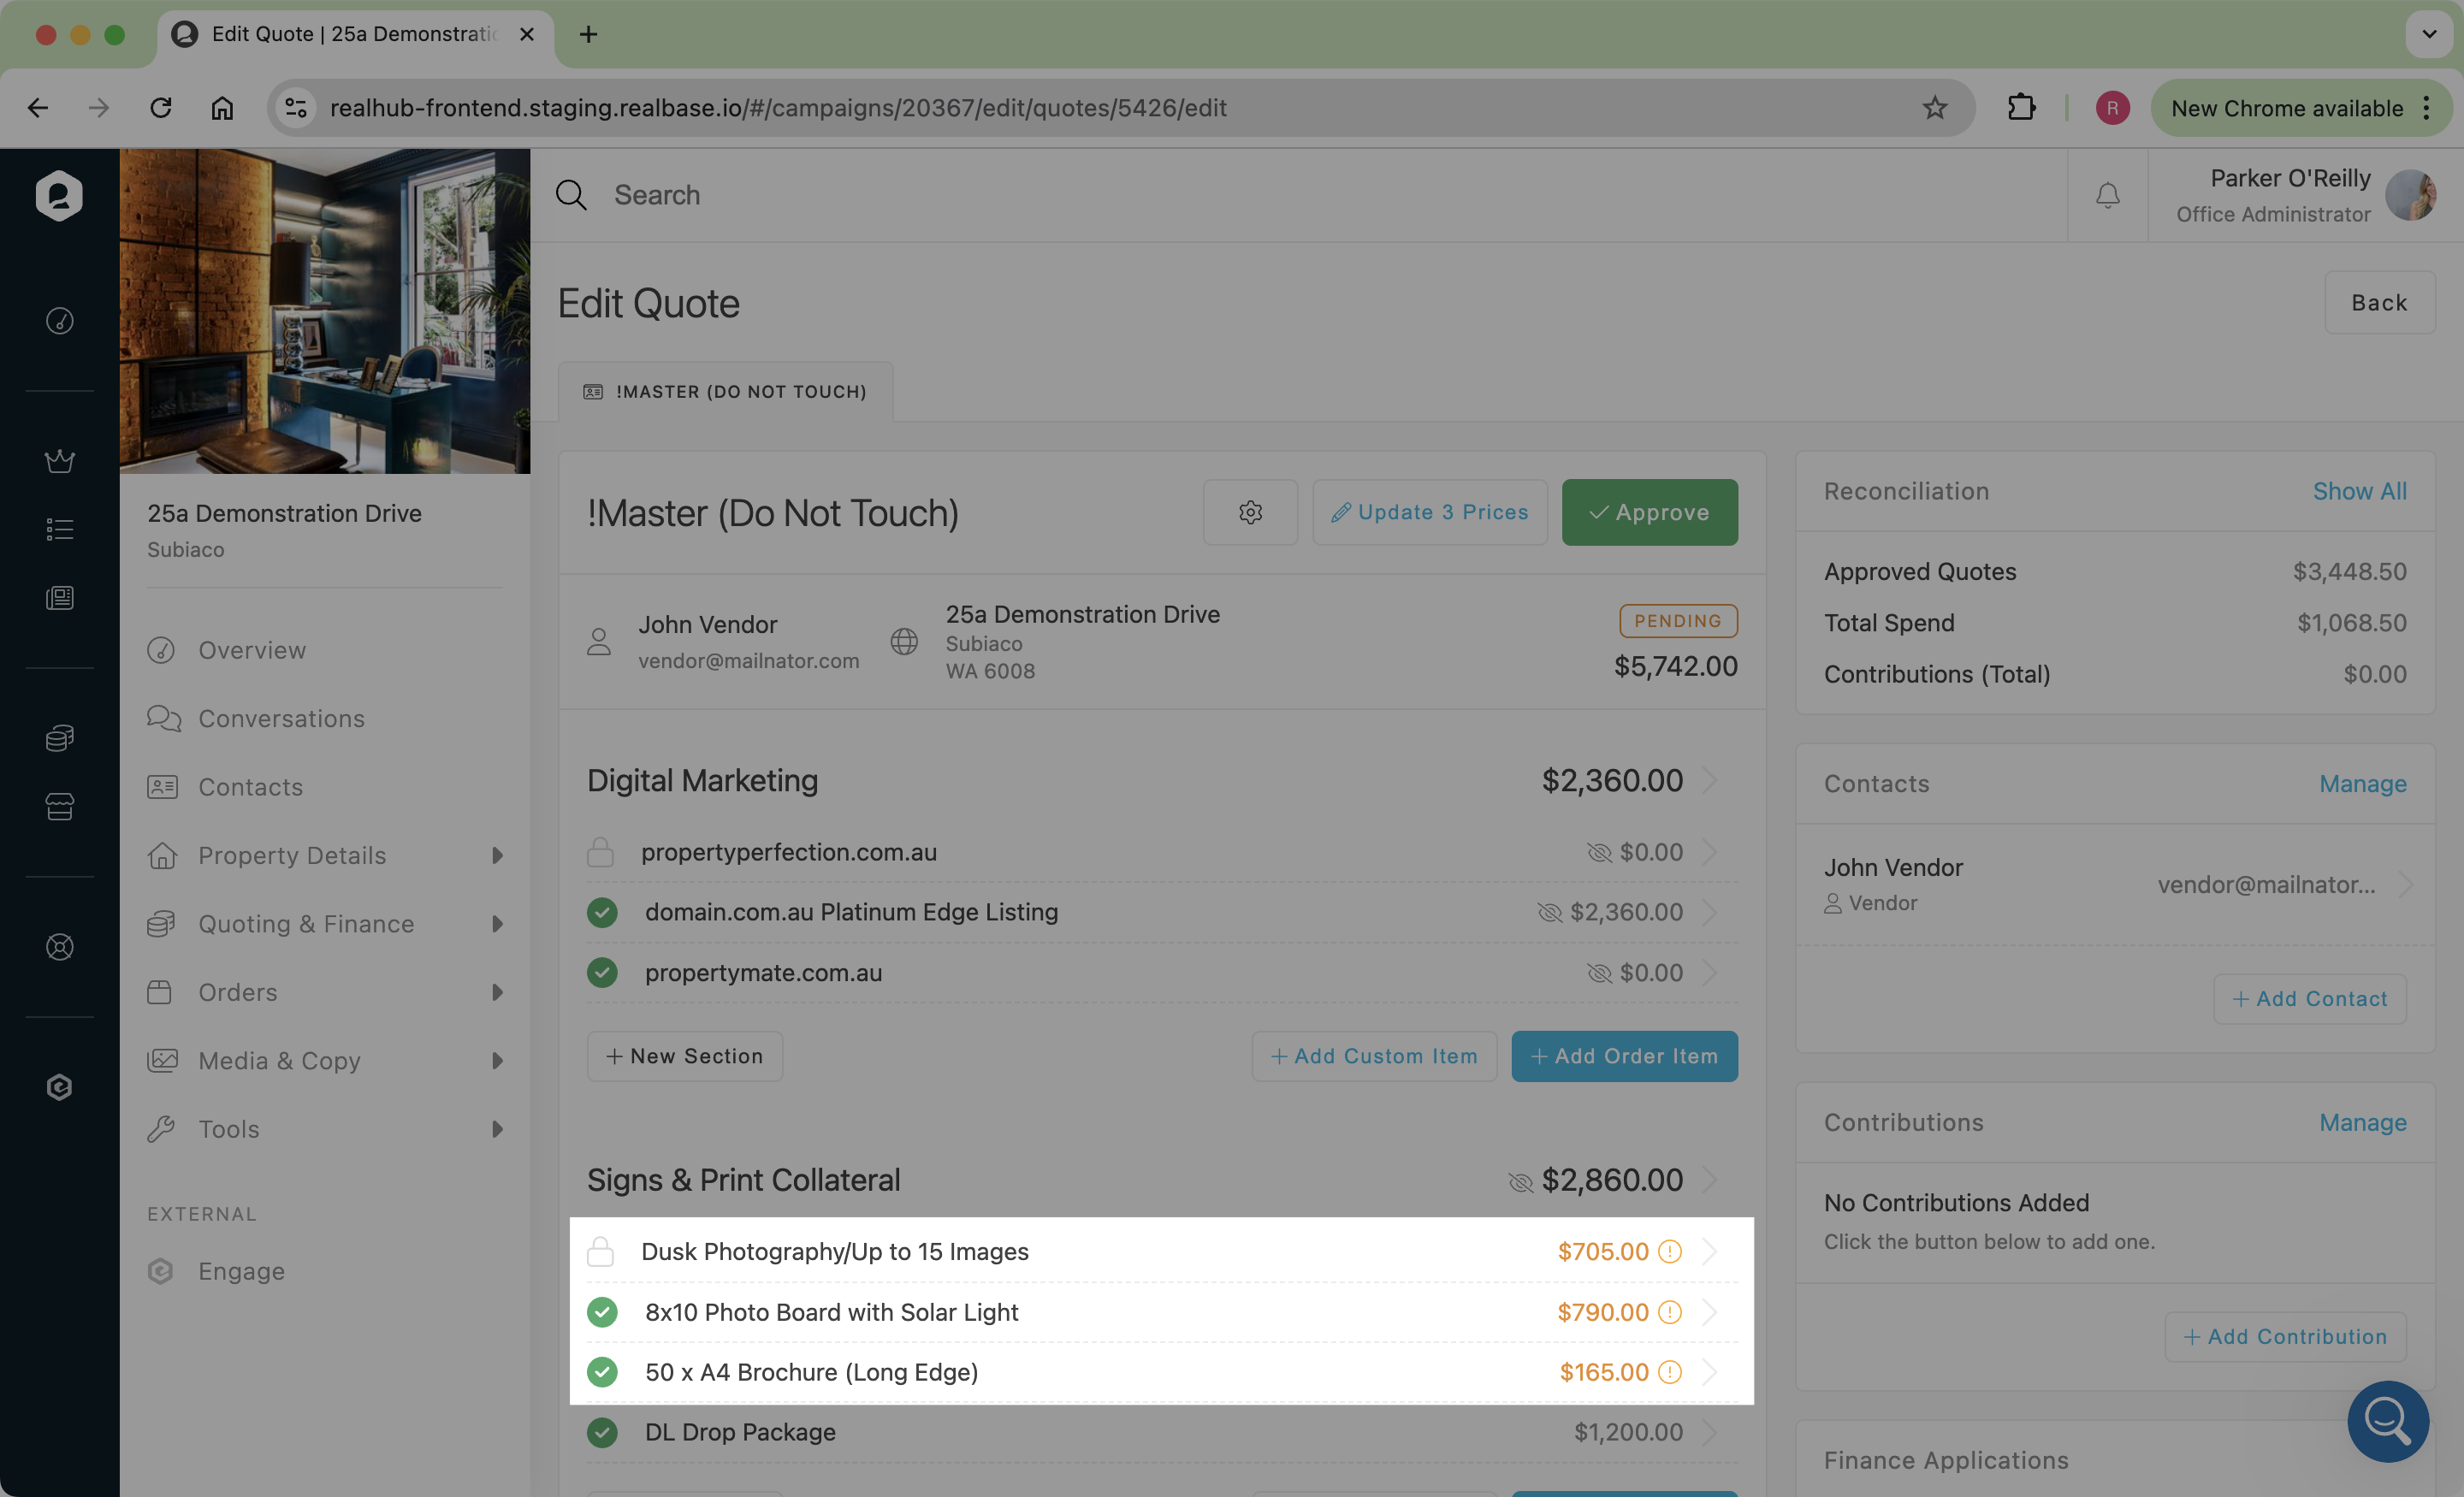Click the quote settings gear icon

tap(1250, 512)
